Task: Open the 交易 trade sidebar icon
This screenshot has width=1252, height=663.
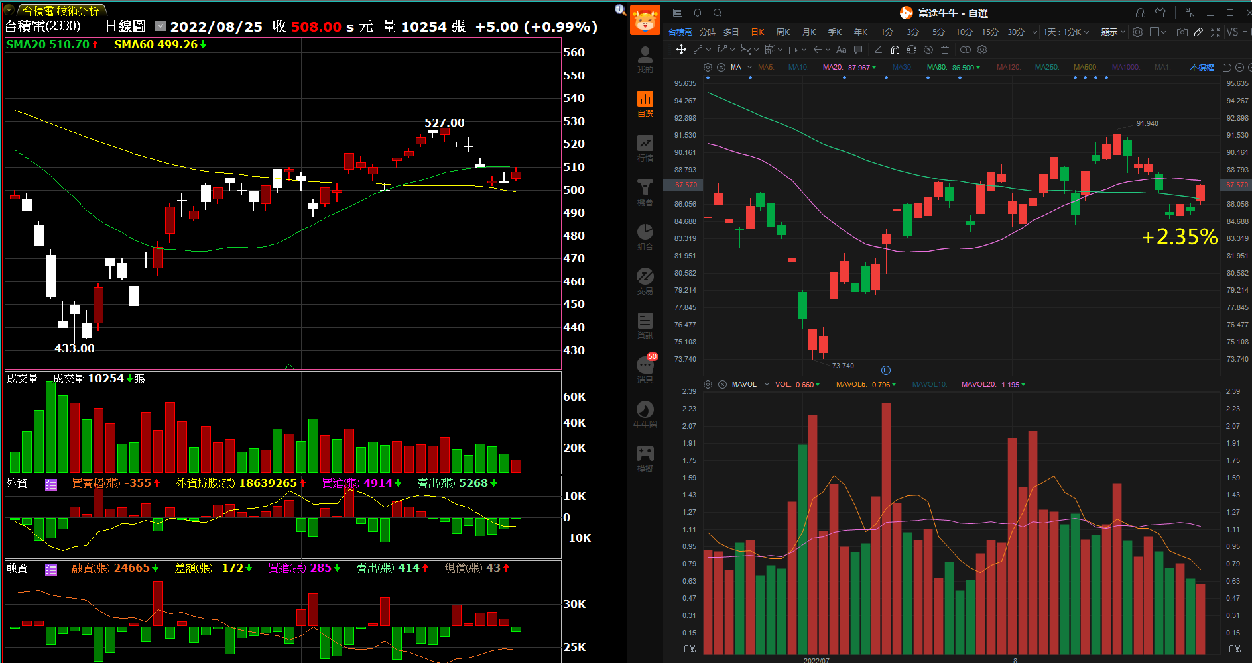Action: tap(645, 281)
